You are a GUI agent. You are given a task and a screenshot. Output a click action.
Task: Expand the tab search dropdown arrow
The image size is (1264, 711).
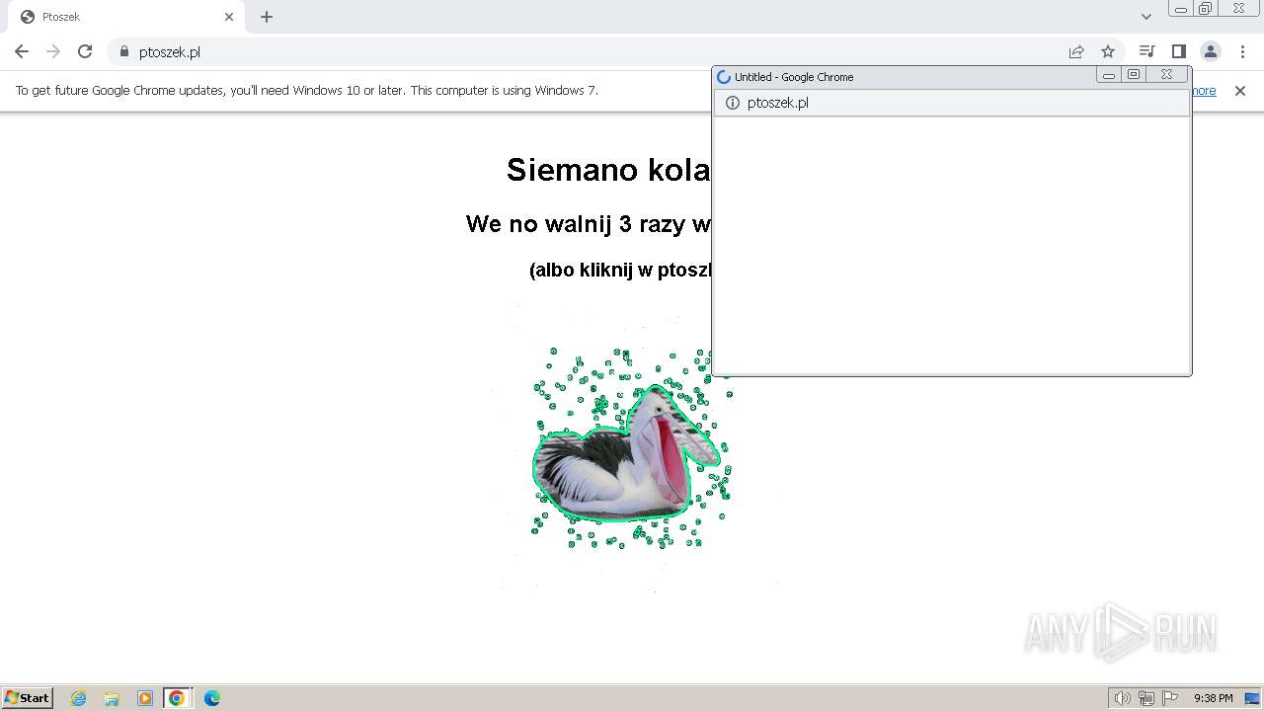coord(1146,17)
